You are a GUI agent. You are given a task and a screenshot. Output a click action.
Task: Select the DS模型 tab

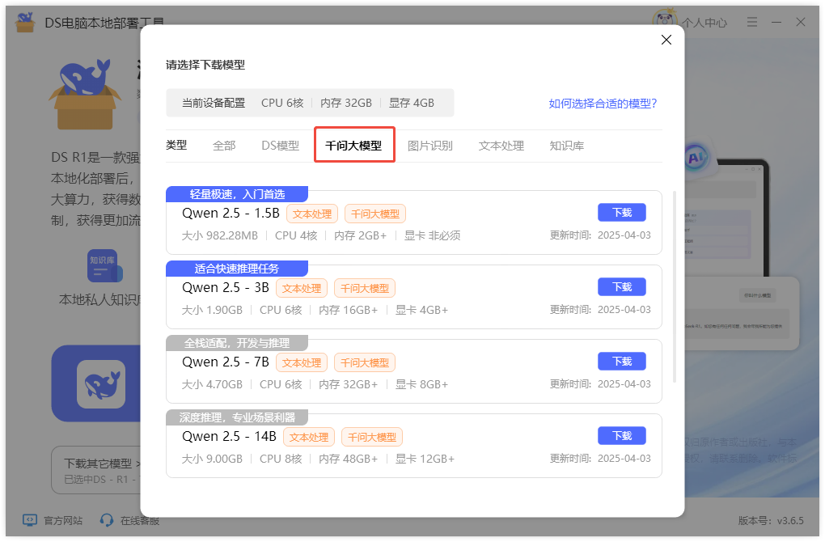[281, 146]
